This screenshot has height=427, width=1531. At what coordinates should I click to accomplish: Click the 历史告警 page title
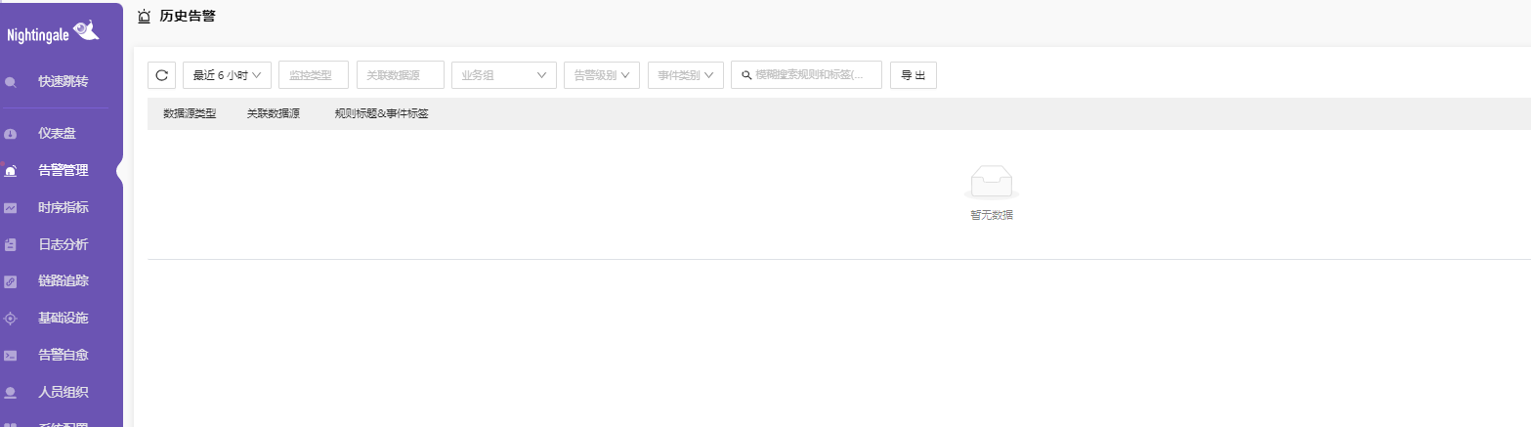[188, 16]
